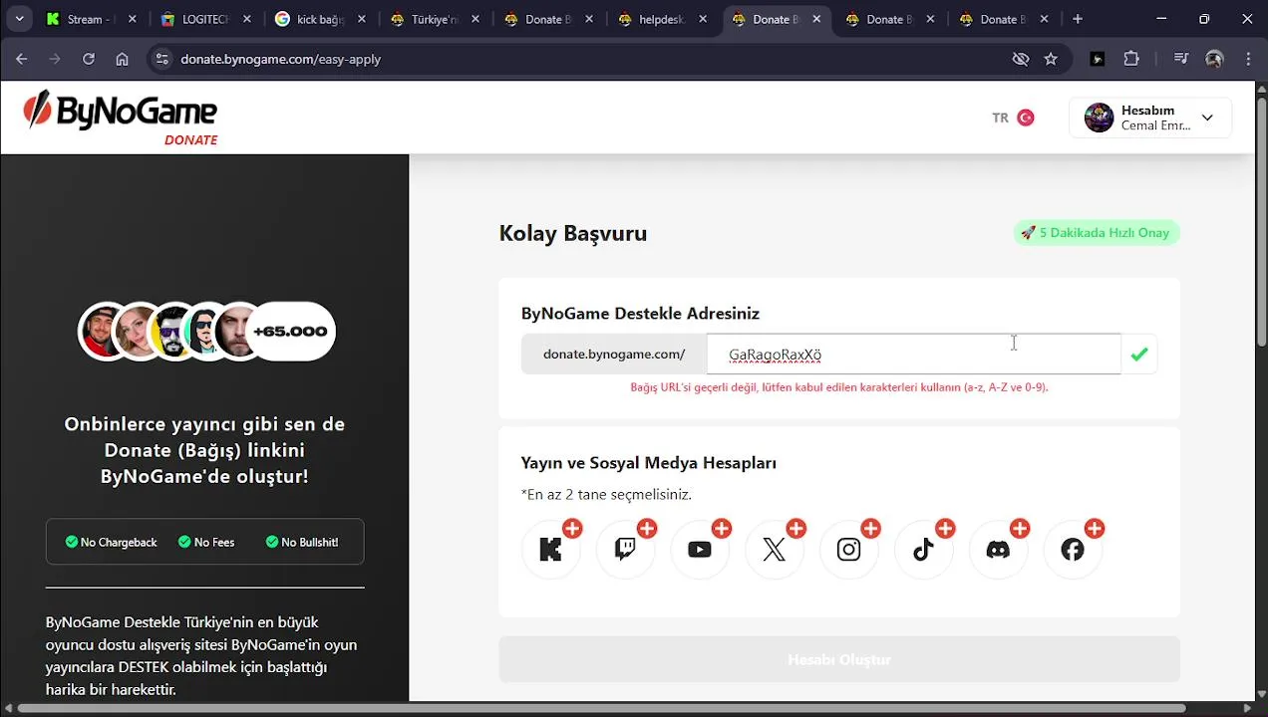Image resolution: width=1268 pixels, height=717 pixels.
Task: Open browser extensions puzzle icon
Action: [1131, 59]
